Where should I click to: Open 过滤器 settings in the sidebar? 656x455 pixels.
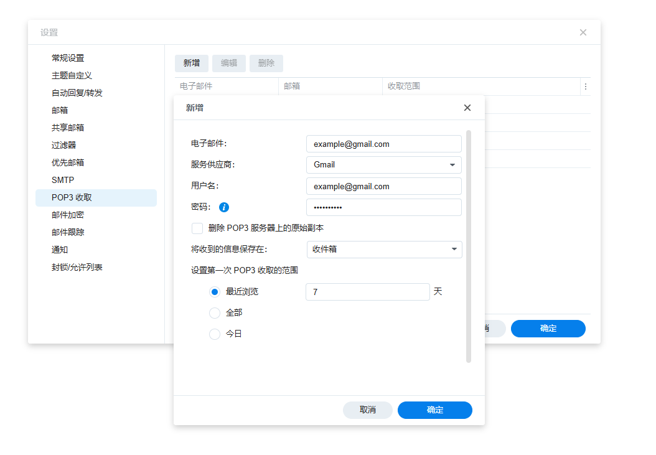tap(63, 145)
